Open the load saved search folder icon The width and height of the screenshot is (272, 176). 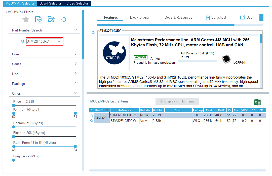point(51,19)
